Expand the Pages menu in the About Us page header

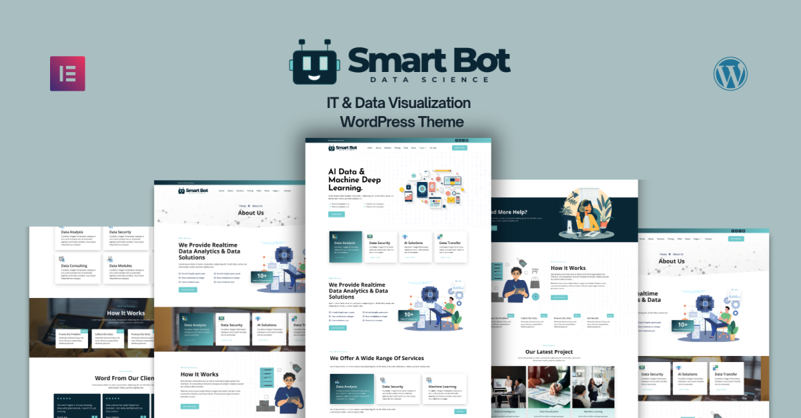[x=277, y=191]
